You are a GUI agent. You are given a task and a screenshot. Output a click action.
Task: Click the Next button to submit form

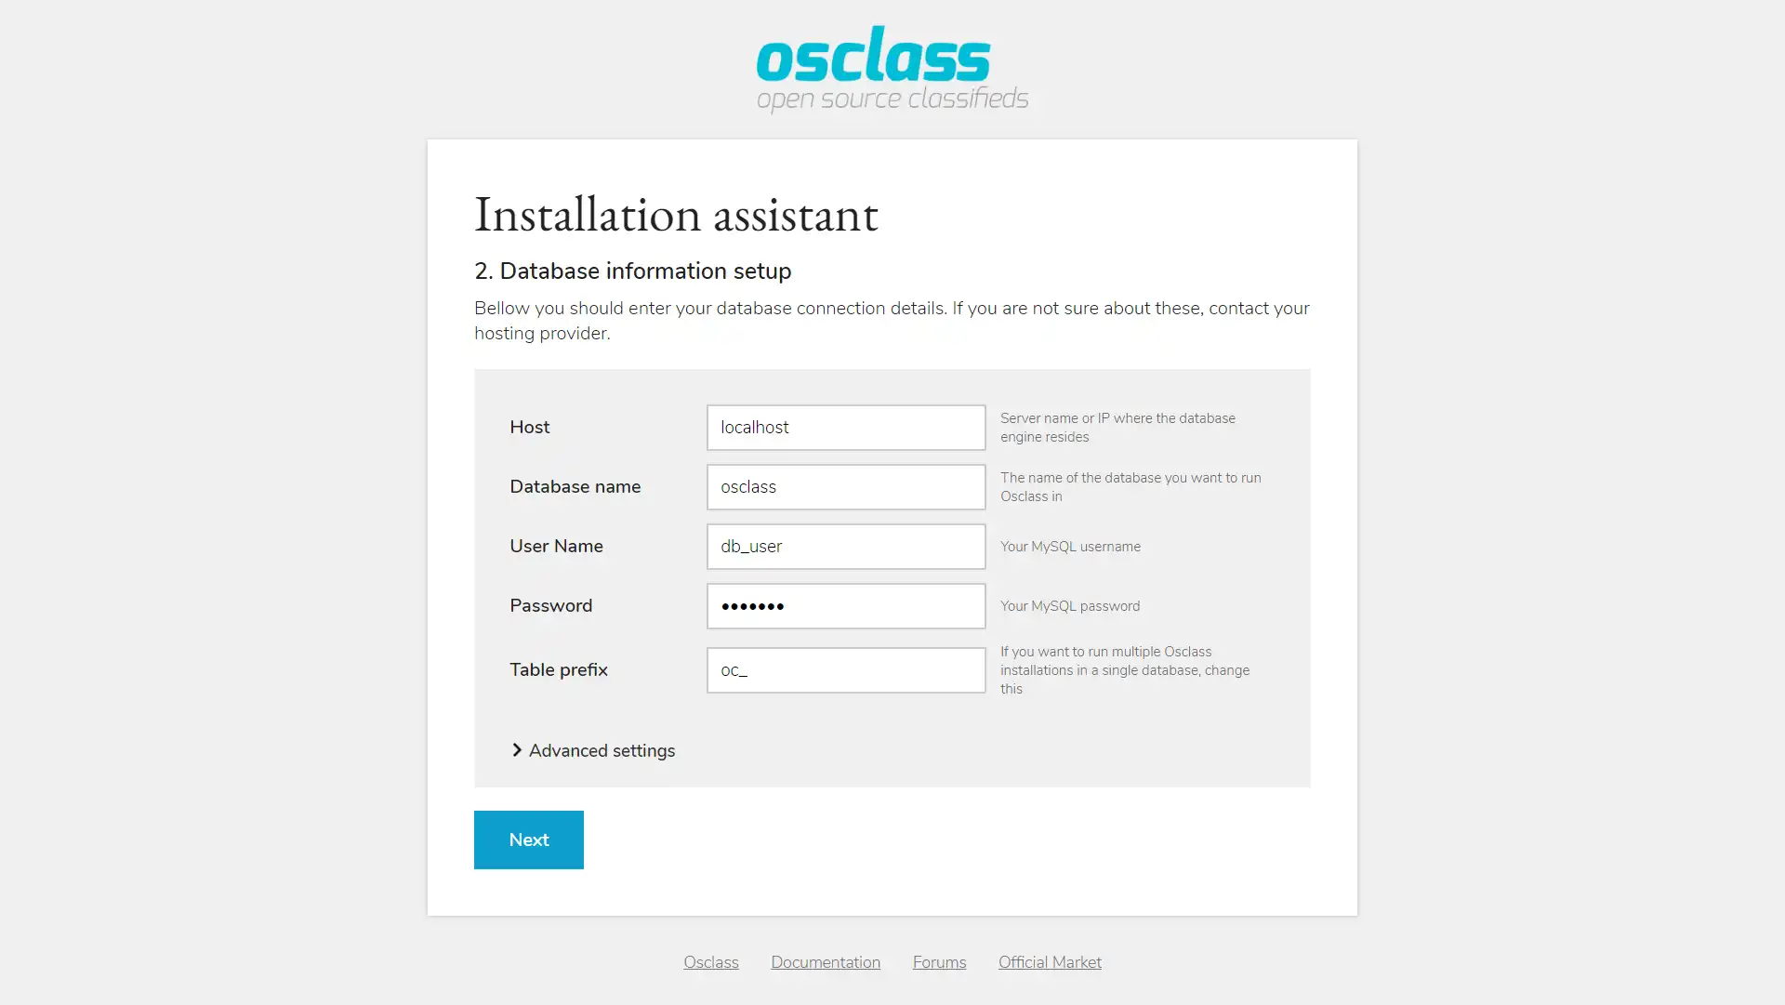(x=528, y=840)
